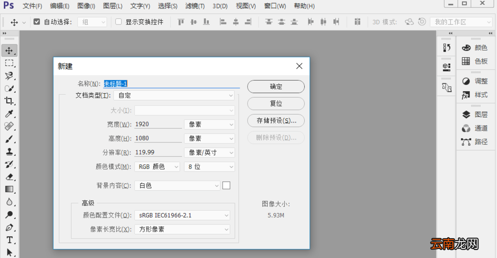The height and width of the screenshot is (258, 497).
Task: Open the 文件(F) menu
Action: point(32,6)
